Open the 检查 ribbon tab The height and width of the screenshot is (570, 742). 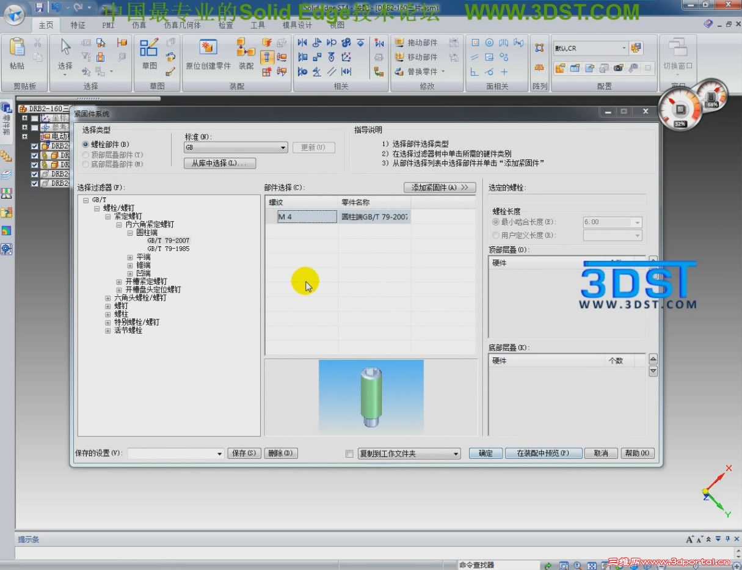pyautogui.click(x=225, y=25)
